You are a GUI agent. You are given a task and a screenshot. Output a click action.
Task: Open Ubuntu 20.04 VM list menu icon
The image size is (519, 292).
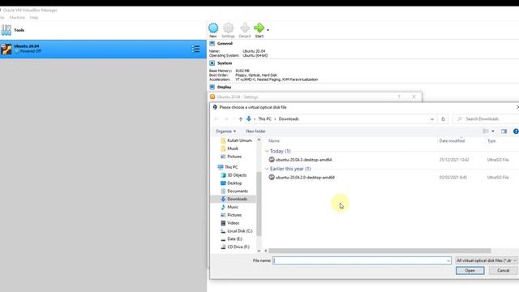tap(195, 49)
